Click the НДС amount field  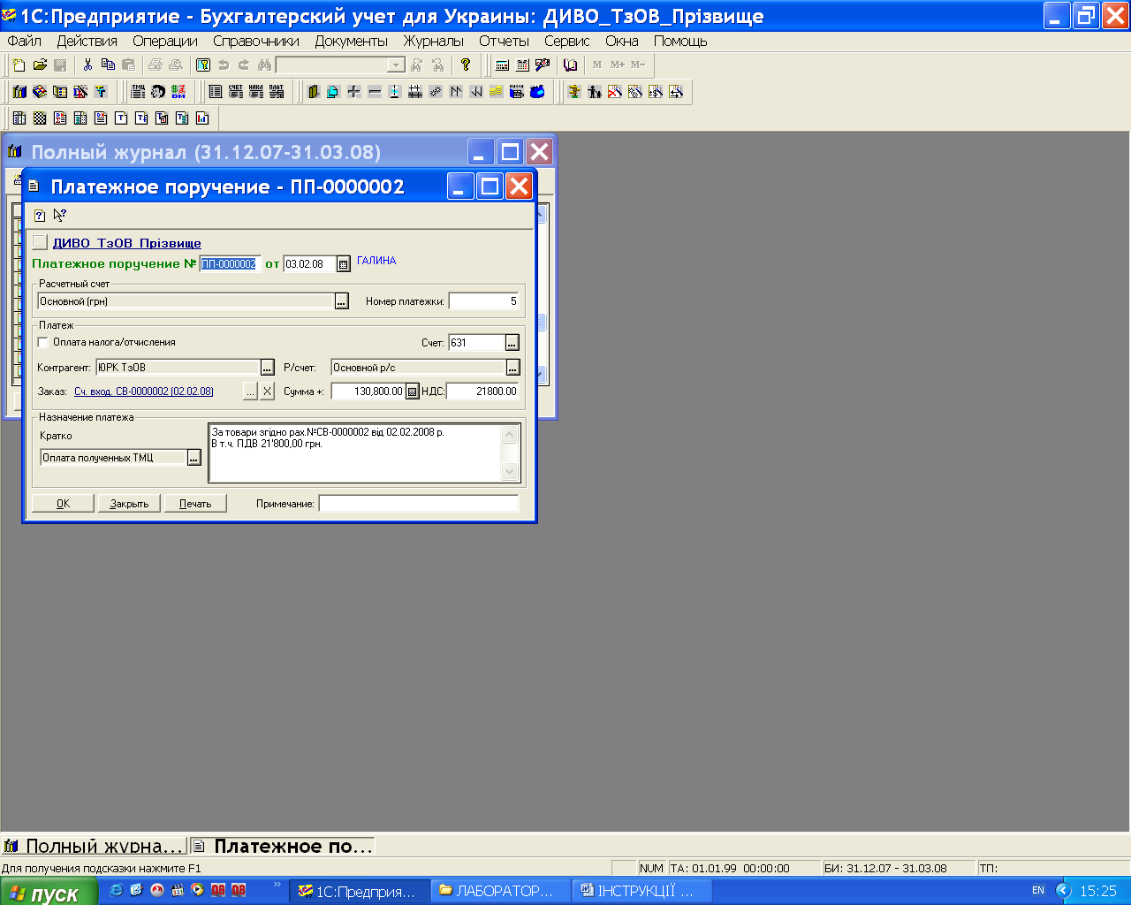pyautogui.click(x=483, y=392)
